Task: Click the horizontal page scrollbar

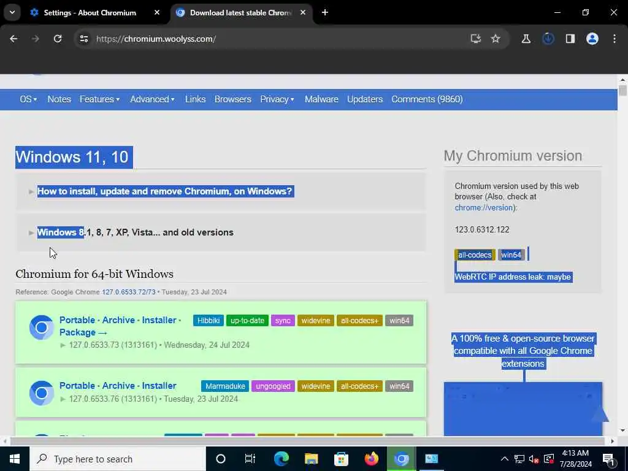Action: pyautogui.click(x=307, y=441)
